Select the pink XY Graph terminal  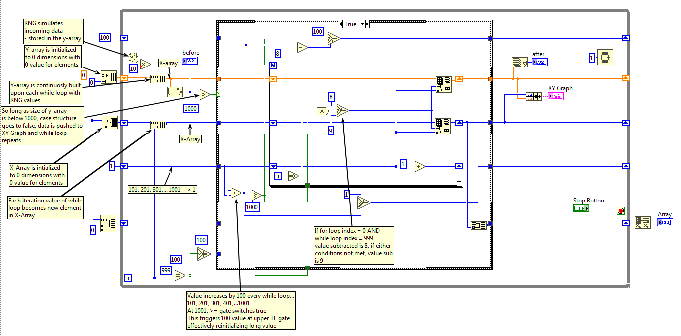556,98
